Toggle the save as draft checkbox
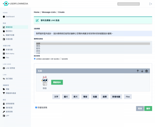Viewport: 155px width, 127px height. click(x=36, y=107)
